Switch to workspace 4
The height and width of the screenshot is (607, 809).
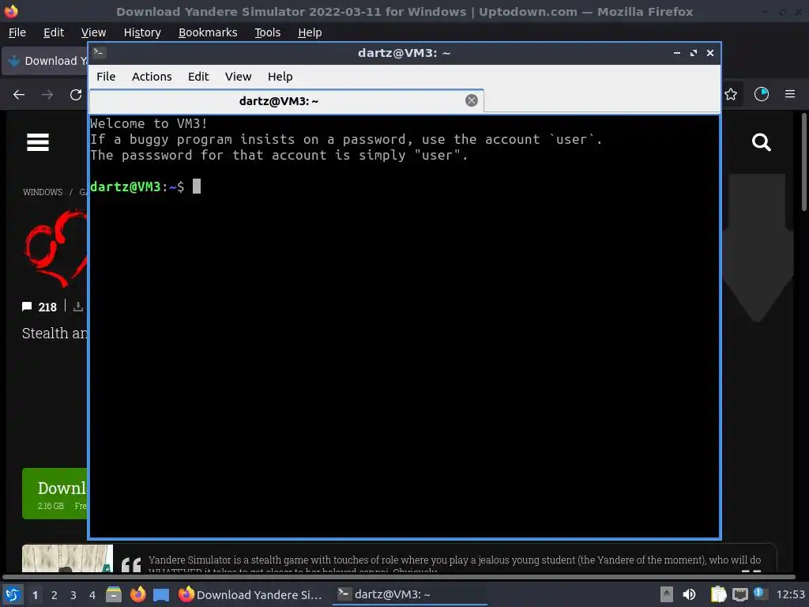(x=92, y=595)
